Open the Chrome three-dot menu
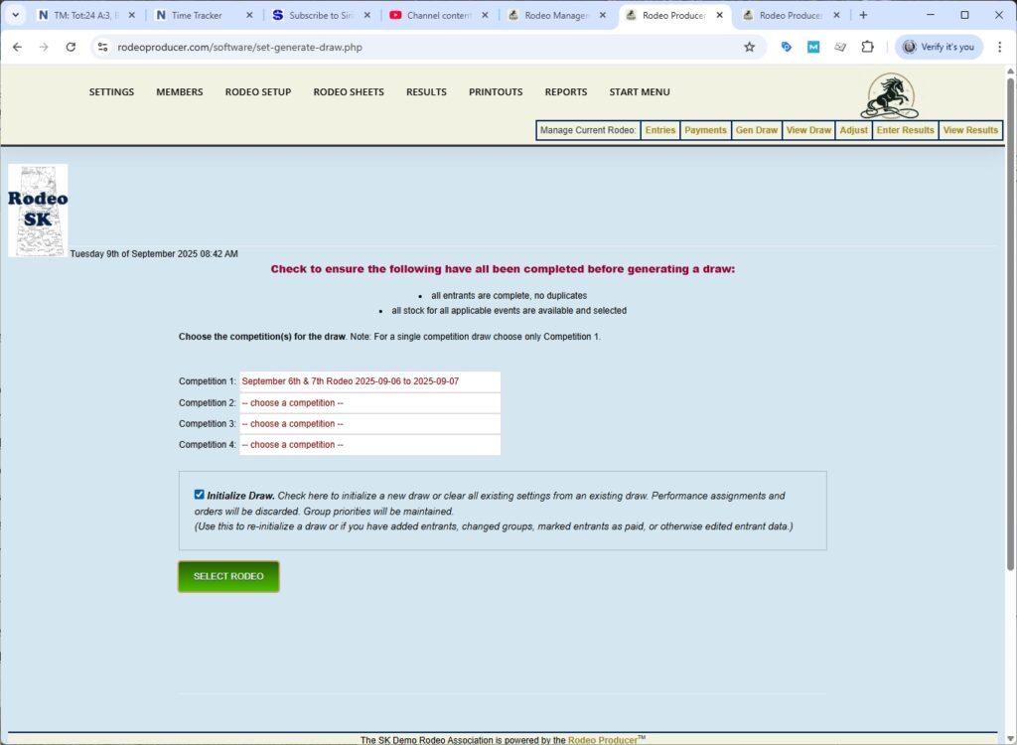 [x=999, y=47]
